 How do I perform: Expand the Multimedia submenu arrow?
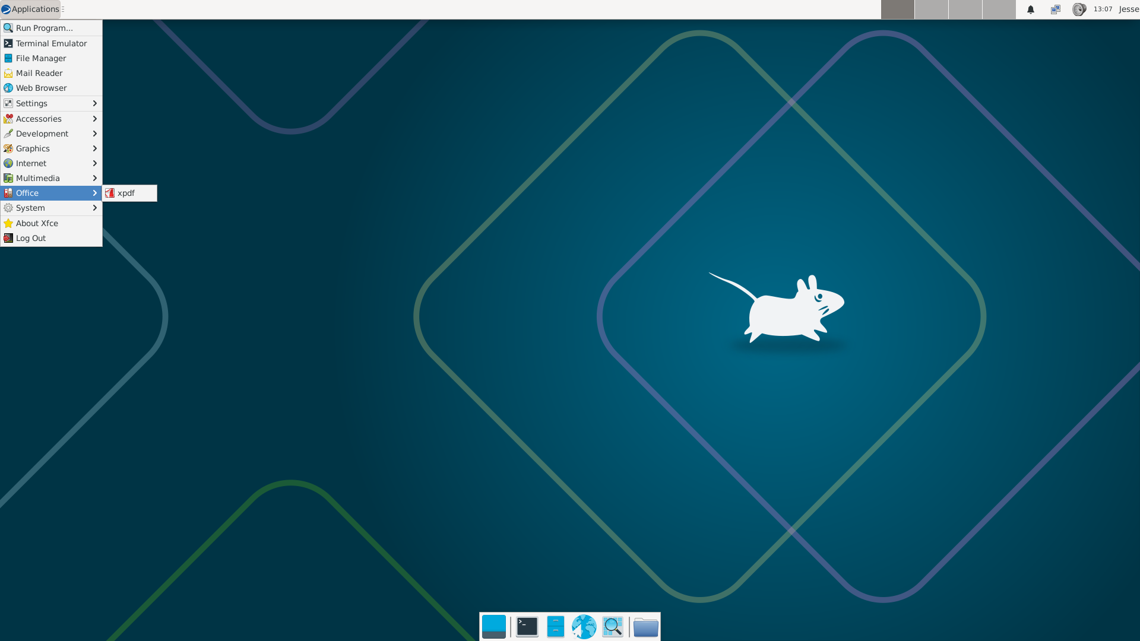94,178
